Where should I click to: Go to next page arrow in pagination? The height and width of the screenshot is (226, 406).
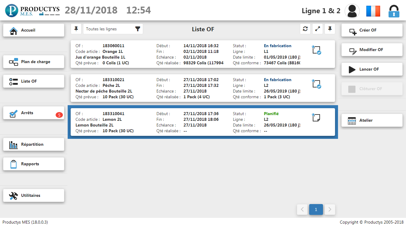click(330, 209)
